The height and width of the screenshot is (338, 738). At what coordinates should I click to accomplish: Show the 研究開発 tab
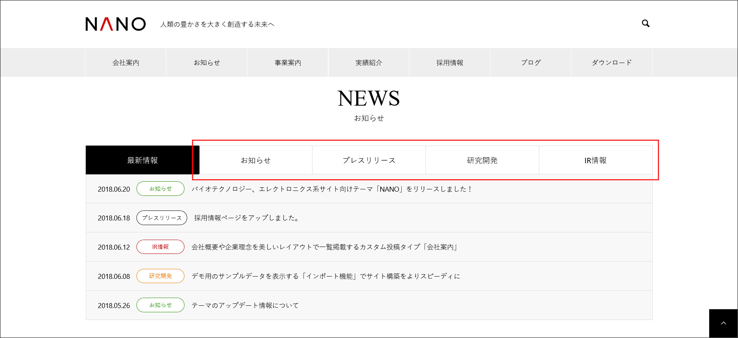[x=482, y=160]
